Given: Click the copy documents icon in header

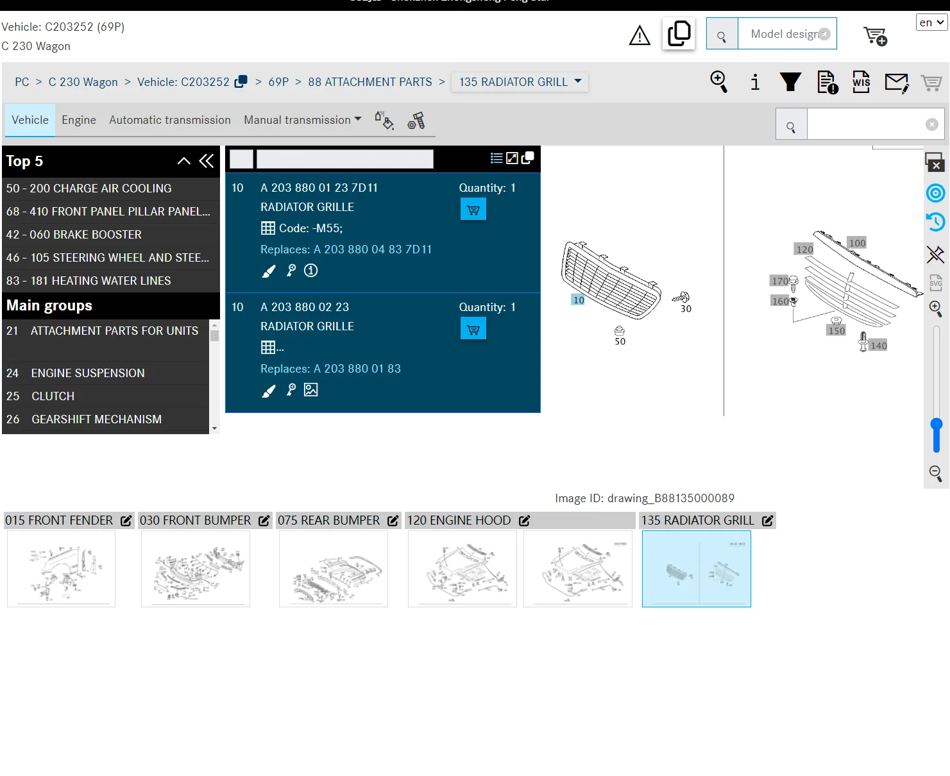Looking at the screenshot, I should click(x=679, y=34).
